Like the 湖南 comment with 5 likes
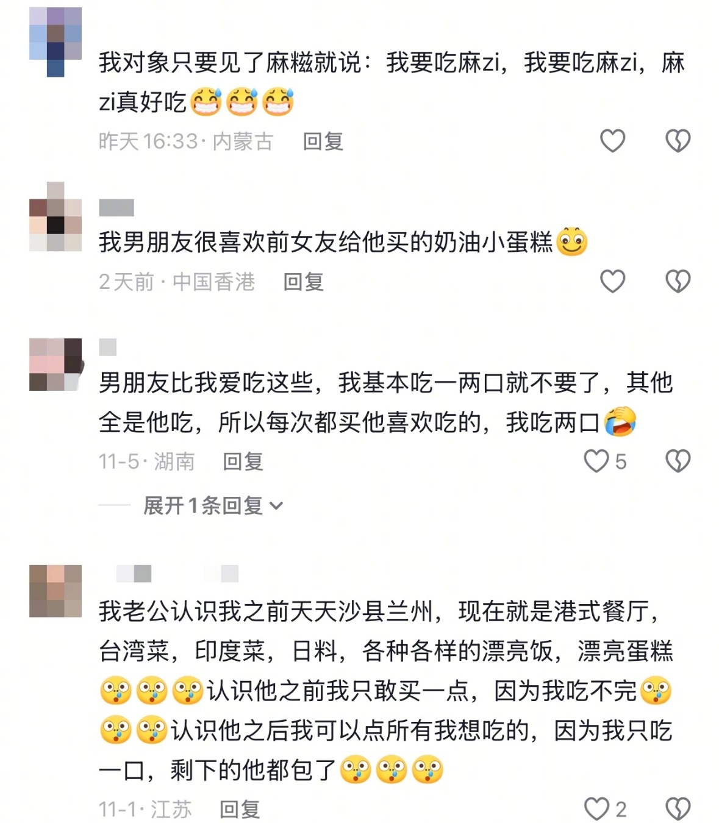719x823 pixels. [604, 461]
